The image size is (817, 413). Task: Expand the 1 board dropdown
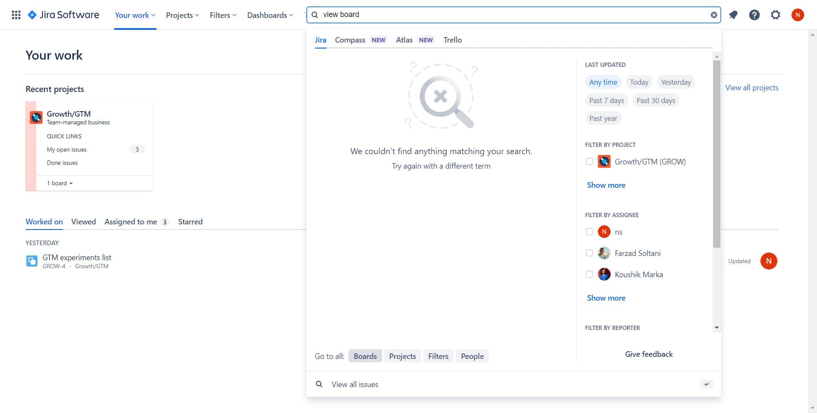tap(60, 183)
